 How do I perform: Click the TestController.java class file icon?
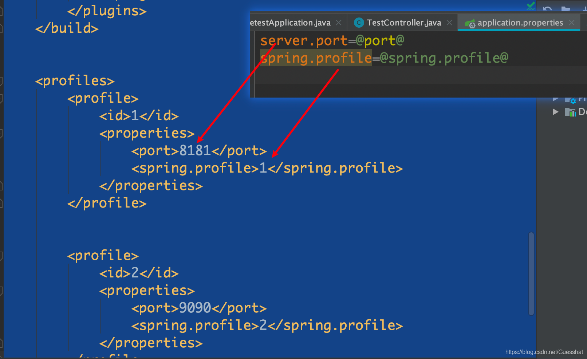coord(359,23)
